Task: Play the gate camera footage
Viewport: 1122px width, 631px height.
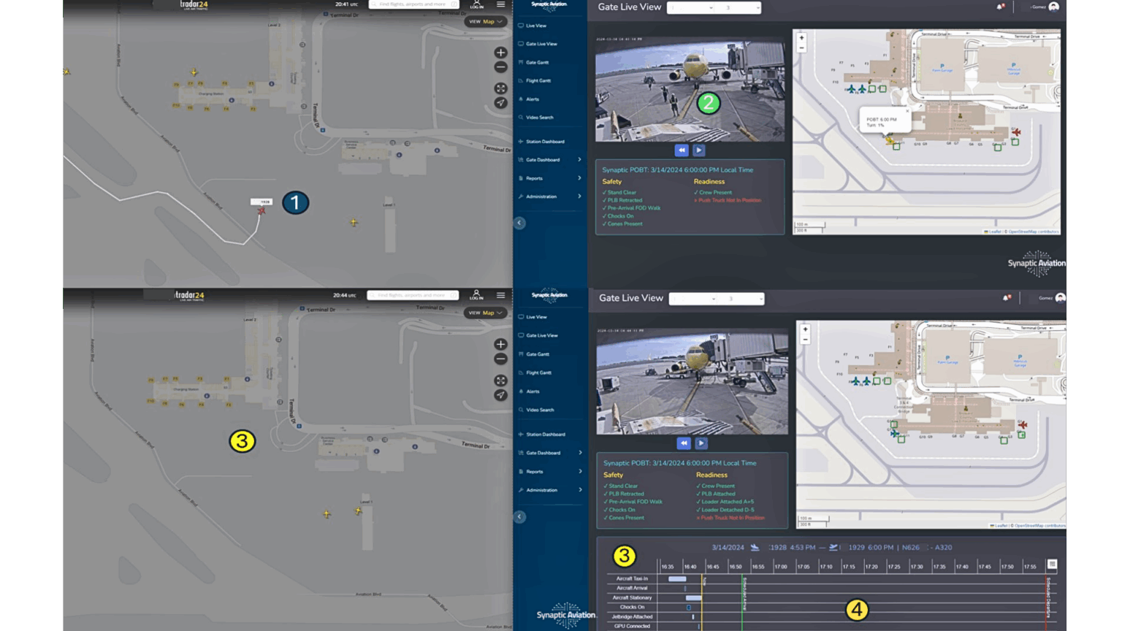Action: pyautogui.click(x=699, y=150)
